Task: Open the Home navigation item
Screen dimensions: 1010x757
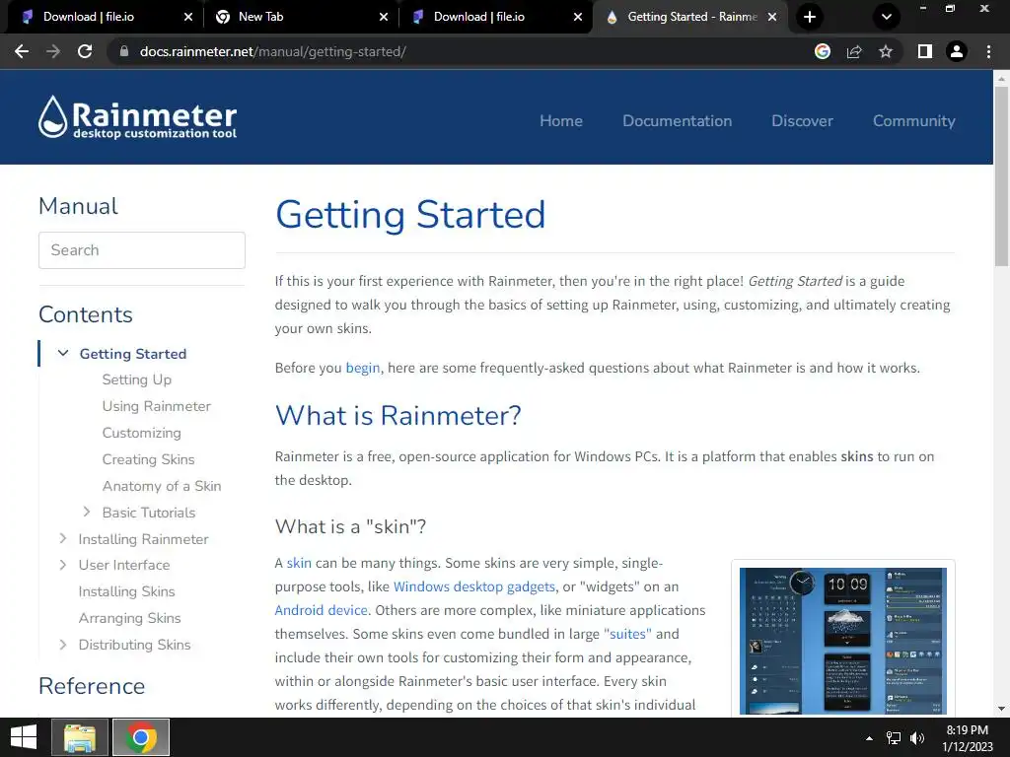Action: tap(561, 121)
